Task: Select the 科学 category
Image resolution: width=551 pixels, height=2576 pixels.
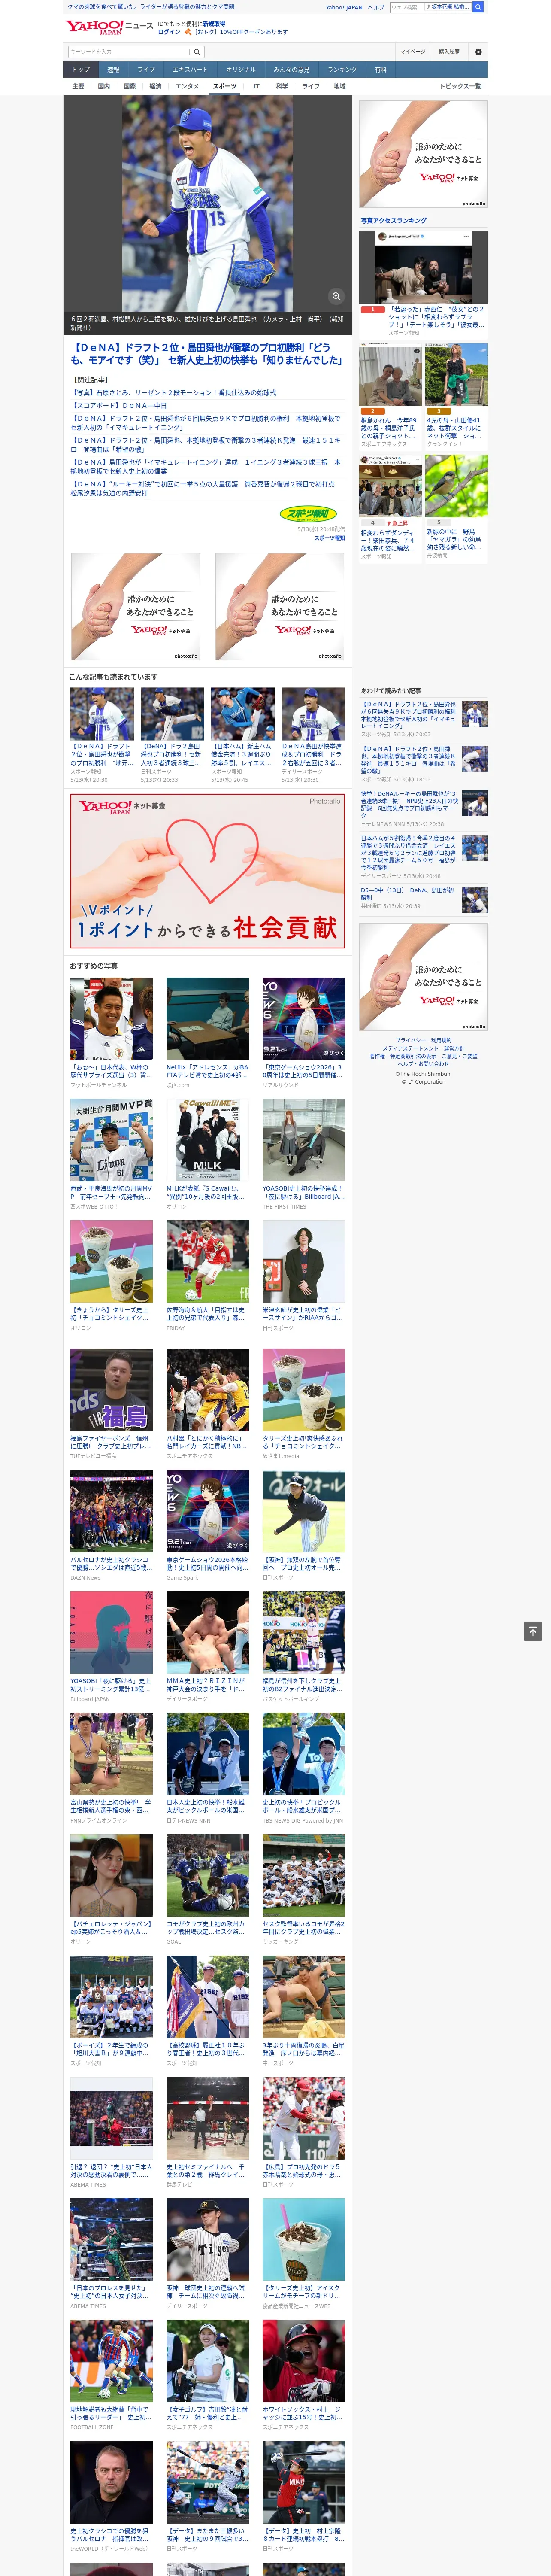Action: (282, 86)
